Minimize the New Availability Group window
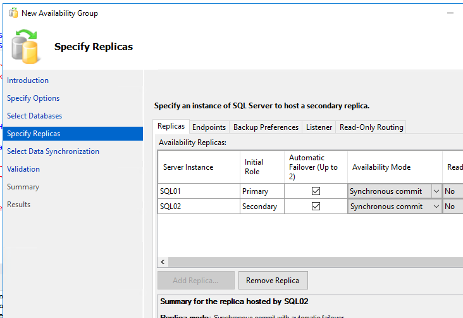 click(450, 13)
